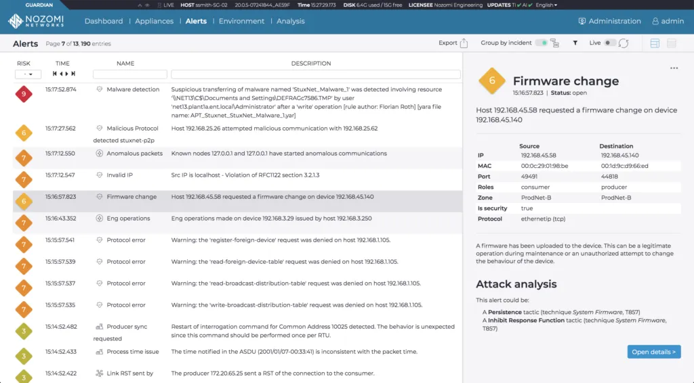Image resolution: width=694 pixels, height=383 pixels.
Task: Jump to first page in TIME pager
Action: 54,74
